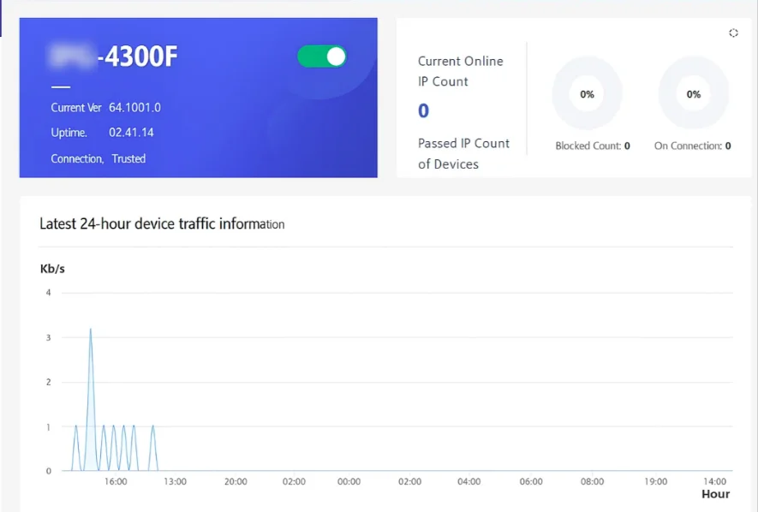
Task: Disable the green switch on the device card
Action: coord(321,56)
